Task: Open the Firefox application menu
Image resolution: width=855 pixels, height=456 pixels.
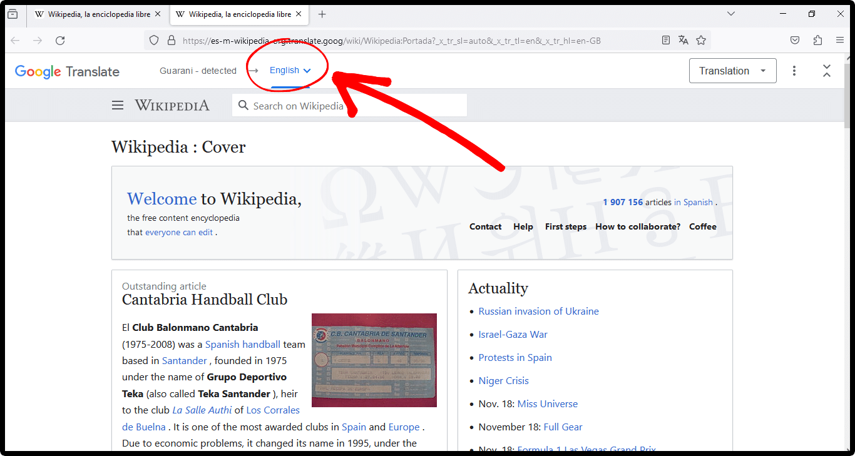Action: coord(840,41)
